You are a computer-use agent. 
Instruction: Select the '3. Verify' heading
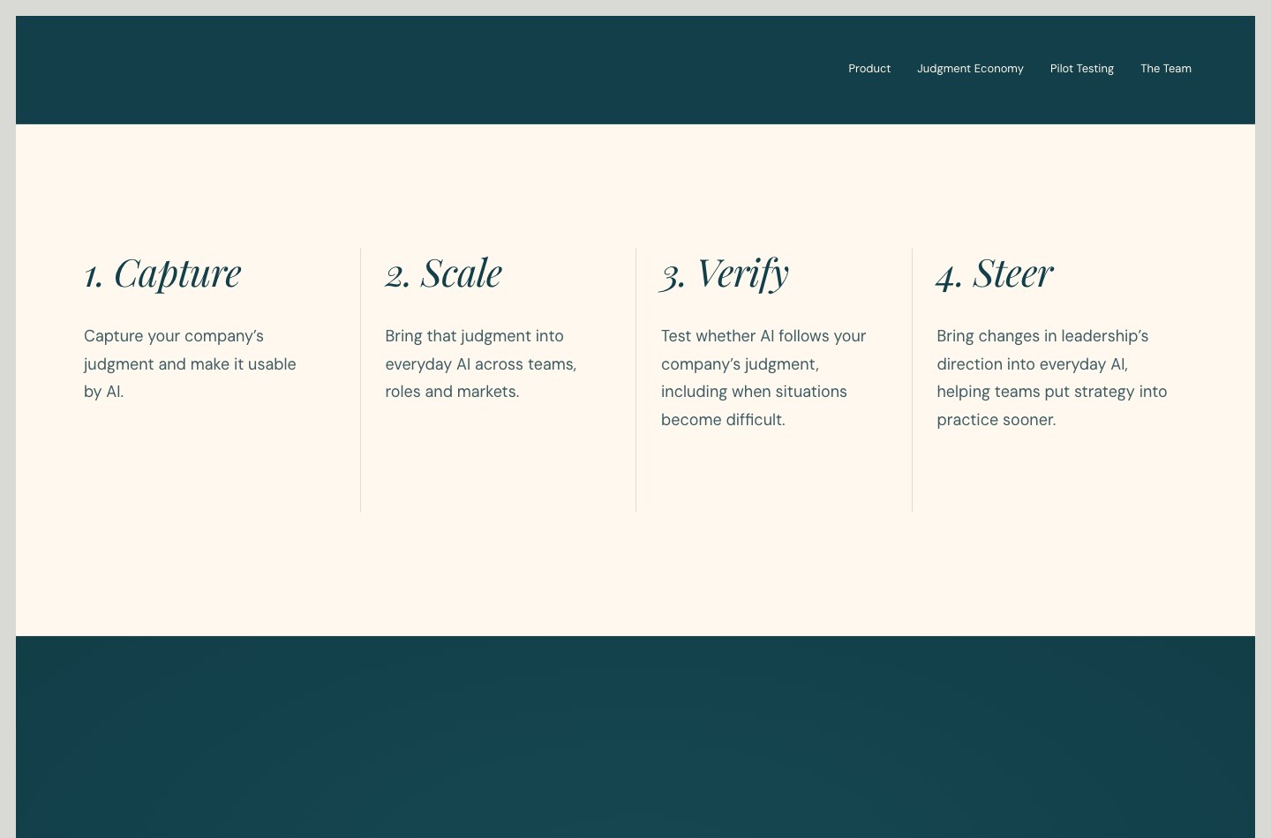pyautogui.click(x=725, y=274)
